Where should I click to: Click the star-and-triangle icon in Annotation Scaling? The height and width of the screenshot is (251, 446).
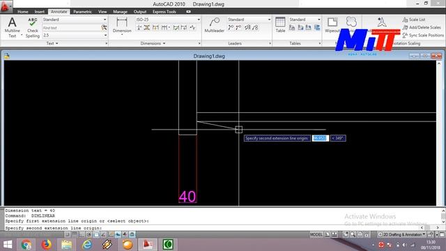click(382, 22)
